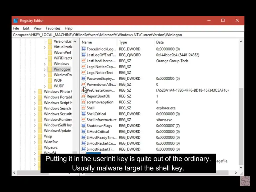This screenshot has width=256, height=192.
Task: Click the Windows Search folder icon
Action: (40, 108)
